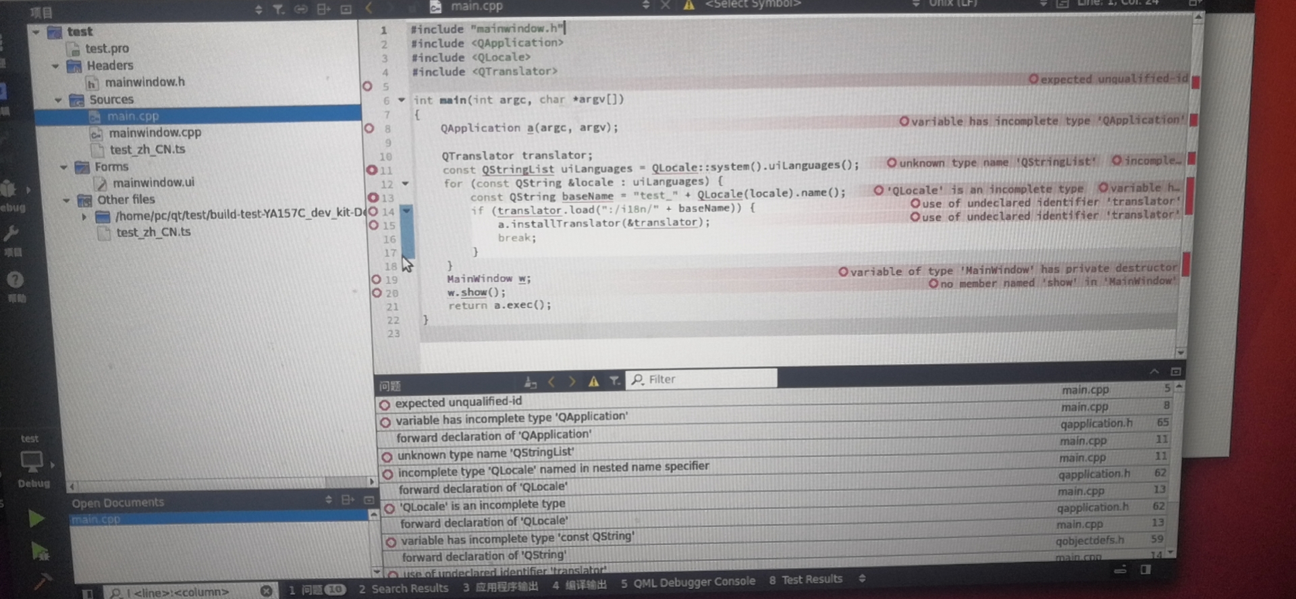Minimize the Issues output pane

1154,371
